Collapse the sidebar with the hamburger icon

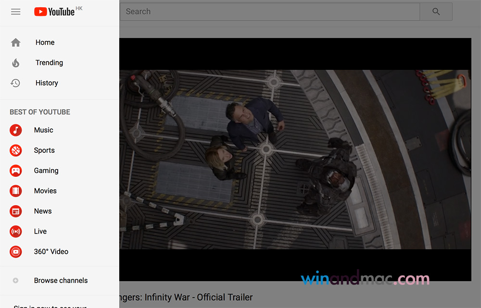[16, 12]
